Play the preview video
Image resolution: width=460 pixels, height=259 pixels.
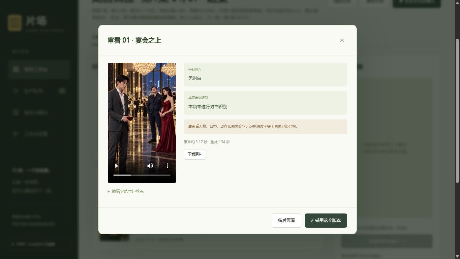(x=116, y=166)
